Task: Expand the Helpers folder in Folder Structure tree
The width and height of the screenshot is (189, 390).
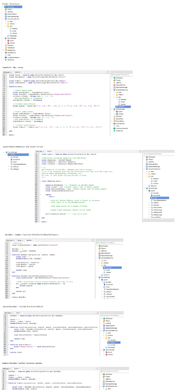Action: 6,23
